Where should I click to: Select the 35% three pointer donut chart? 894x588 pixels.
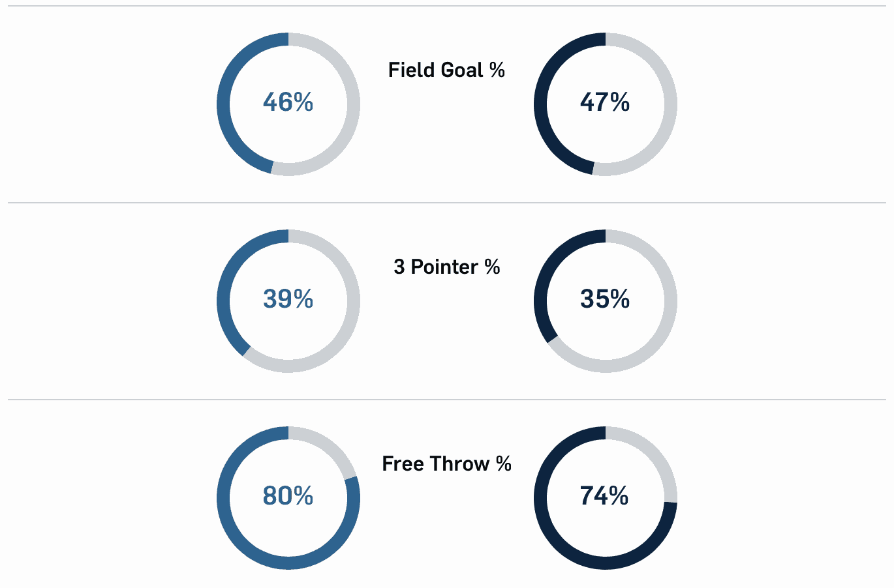[606, 301]
